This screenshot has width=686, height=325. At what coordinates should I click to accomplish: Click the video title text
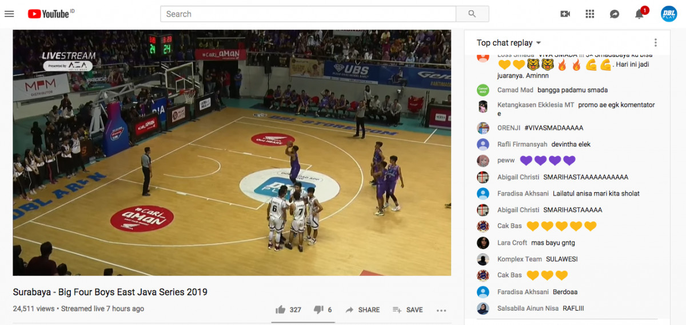tap(110, 292)
